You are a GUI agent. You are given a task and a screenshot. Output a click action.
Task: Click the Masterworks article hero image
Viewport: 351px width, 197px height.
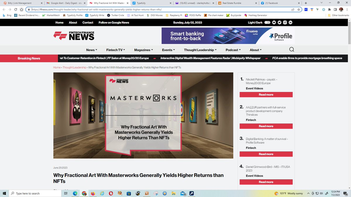(x=143, y=115)
